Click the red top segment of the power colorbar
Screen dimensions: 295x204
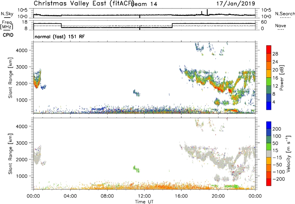point(269,49)
